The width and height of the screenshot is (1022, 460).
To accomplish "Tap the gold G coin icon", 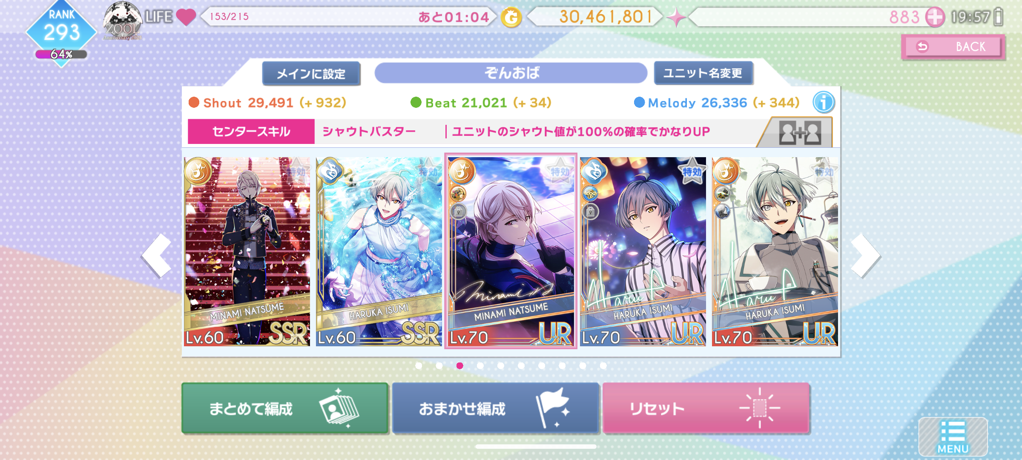I will pyautogui.click(x=511, y=17).
